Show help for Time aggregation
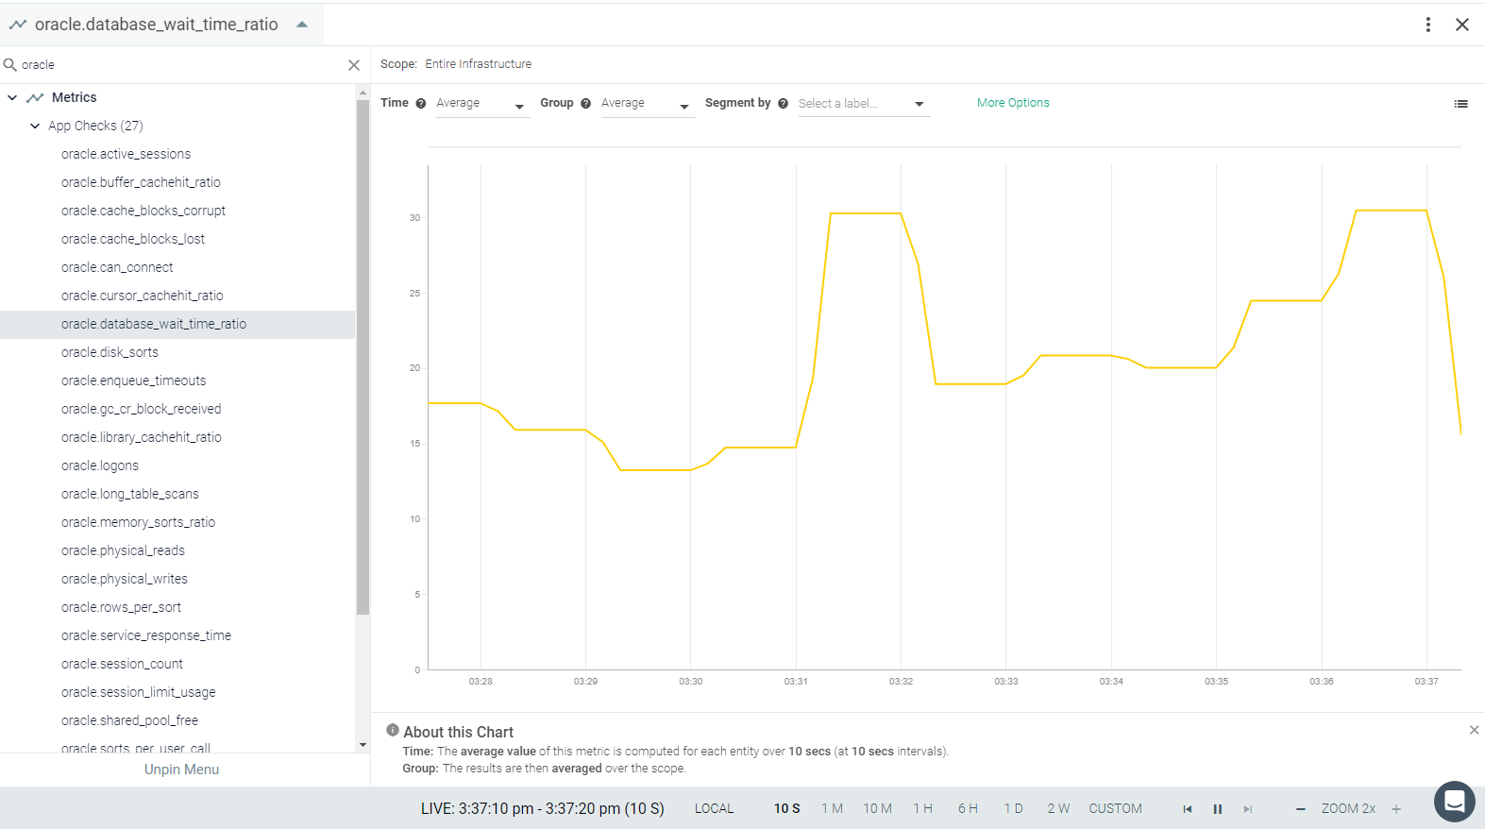Image resolution: width=1485 pixels, height=829 pixels. [x=421, y=104]
